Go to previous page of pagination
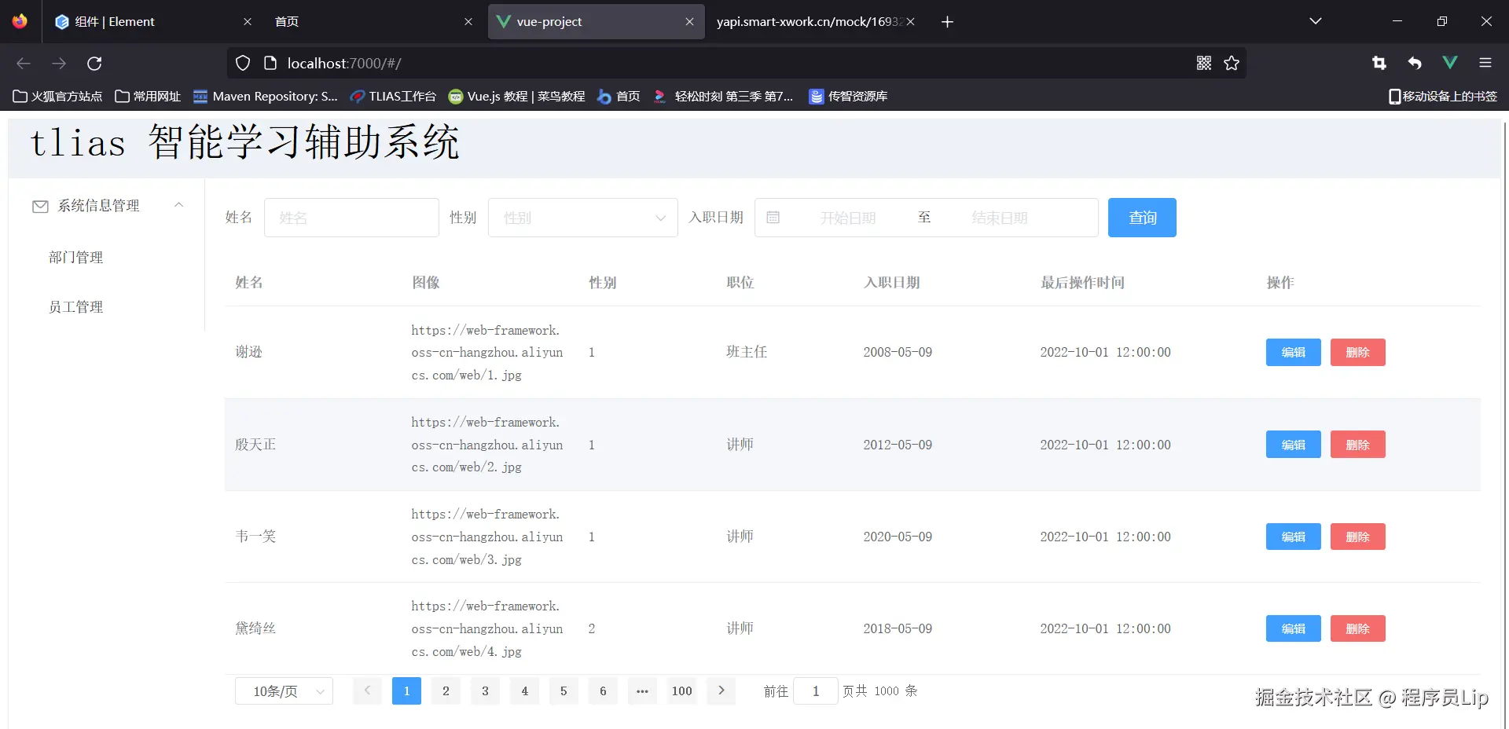Image resolution: width=1509 pixels, height=729 pixels. 367,691
